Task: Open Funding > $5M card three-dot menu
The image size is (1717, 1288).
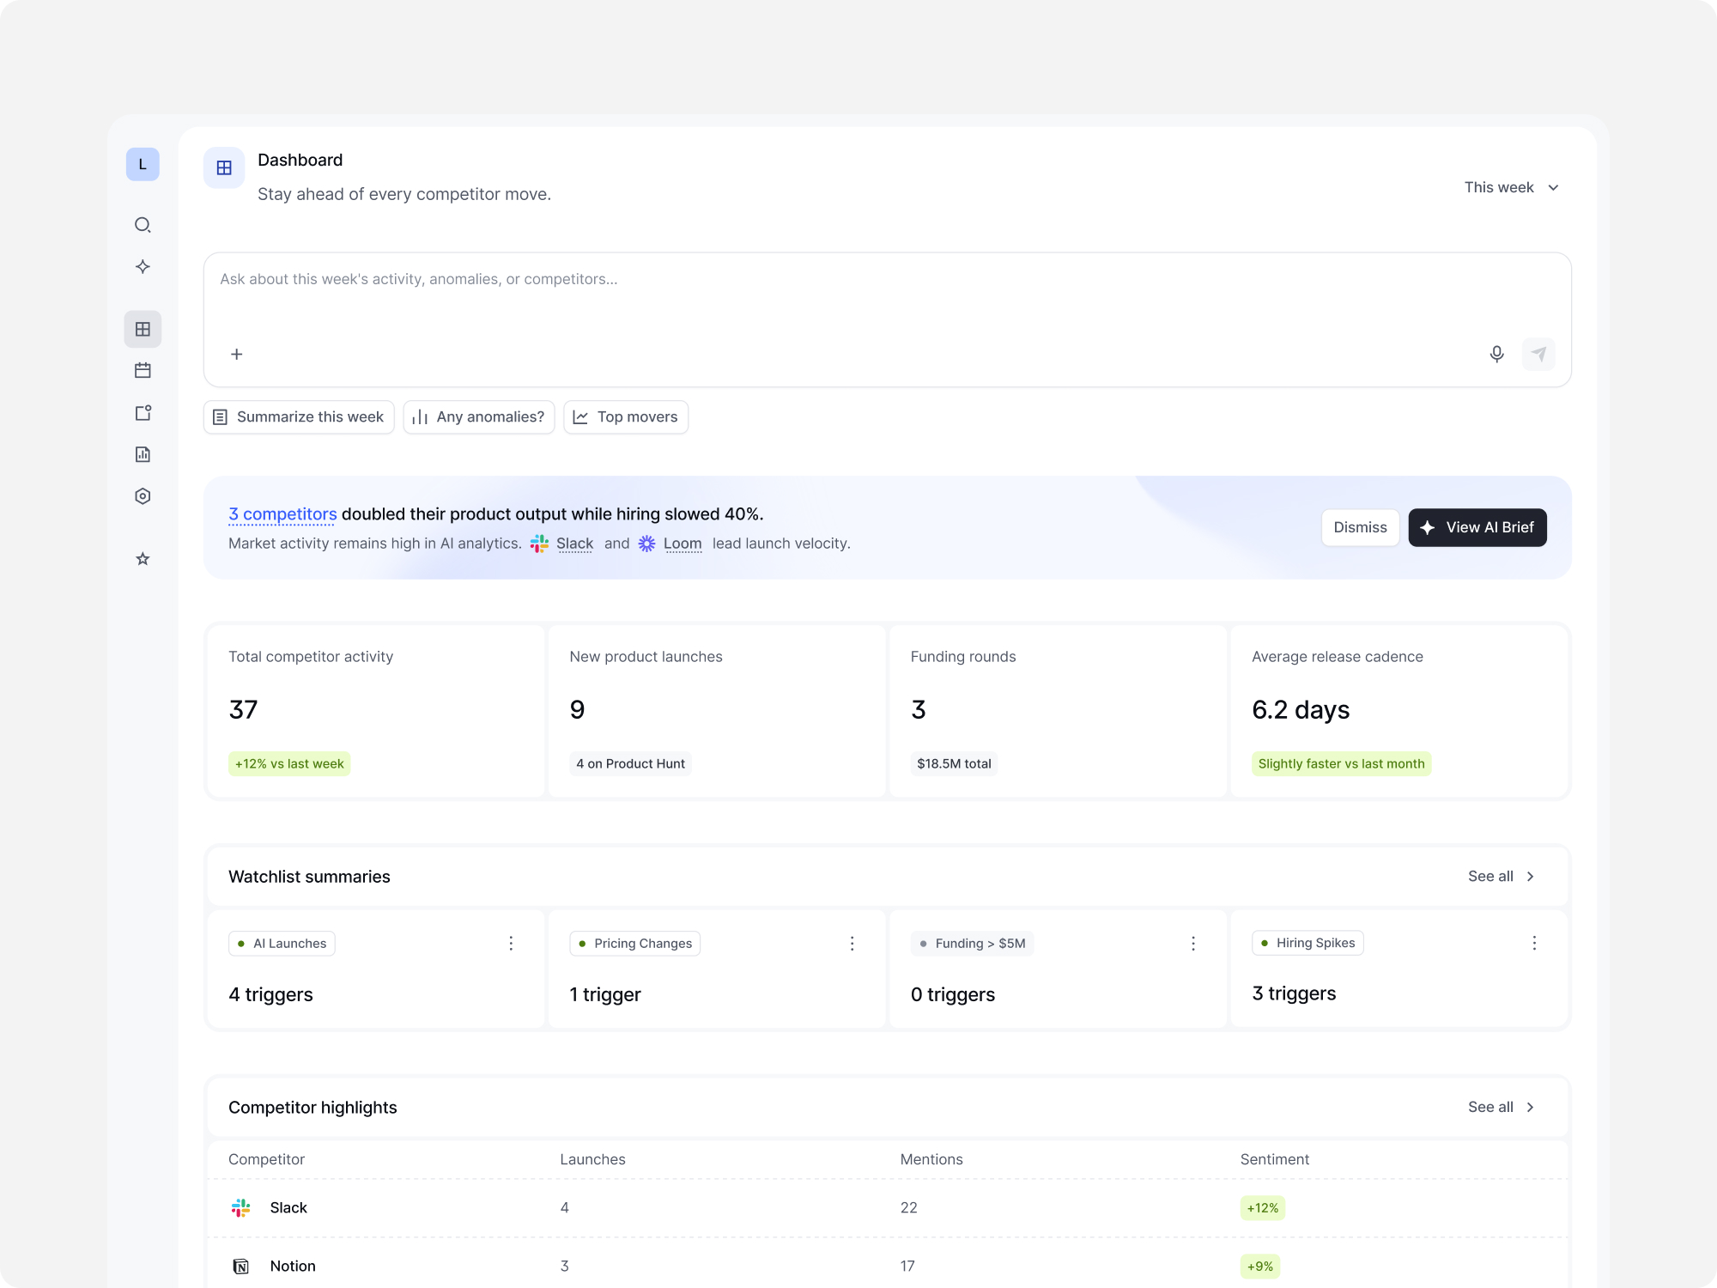Action: tap(1192, 944)
